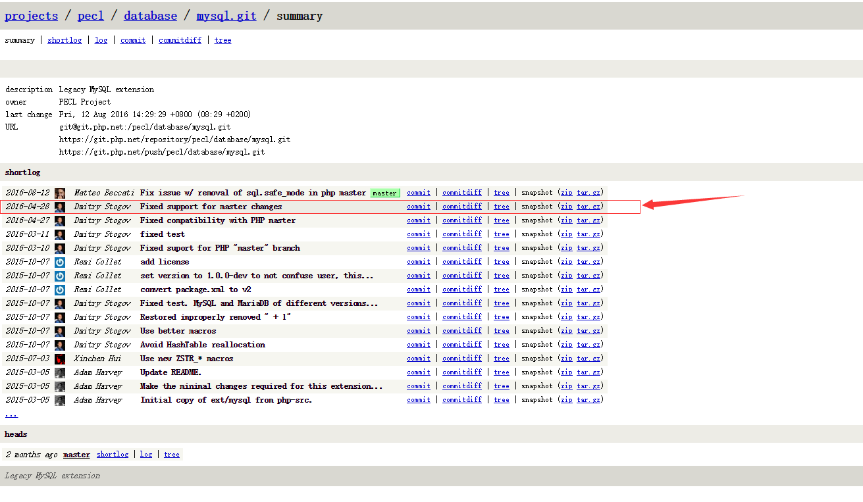Screen dimensions: 863x502
Task: Click avatar beside 'Fixed compatibility with PHP master'
Action: 60,220
